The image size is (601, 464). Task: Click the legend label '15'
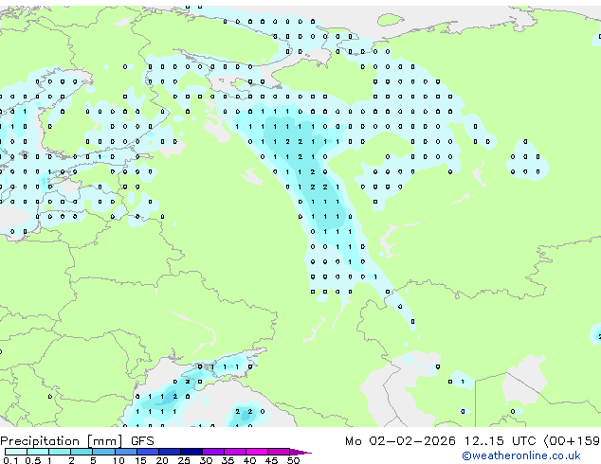(x=140, y=460)
